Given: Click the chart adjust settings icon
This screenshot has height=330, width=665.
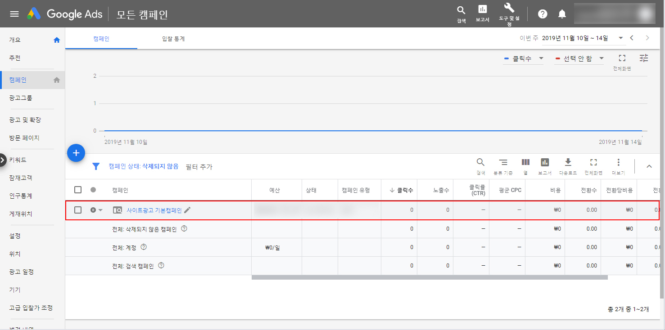Looking at the screenshot, I should point(644,58).
